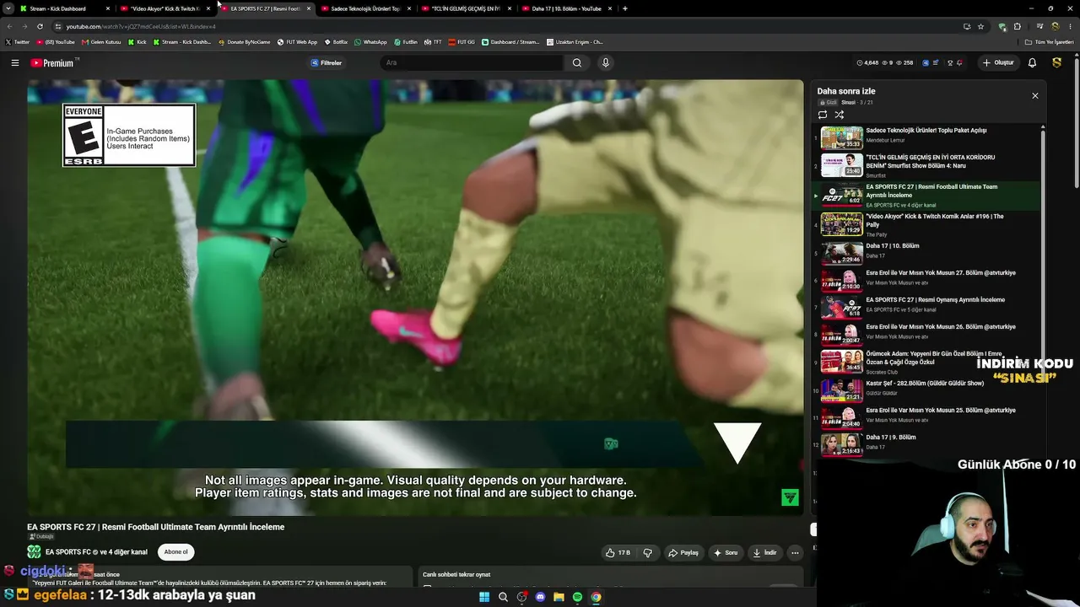Open FutBin bookmark
This screenshot has width=1080, height=607.
pyautogui.click(x=406, y=41)
